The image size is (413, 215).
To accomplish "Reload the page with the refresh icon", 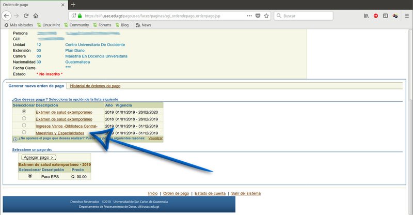I will [x=26, y=16].
